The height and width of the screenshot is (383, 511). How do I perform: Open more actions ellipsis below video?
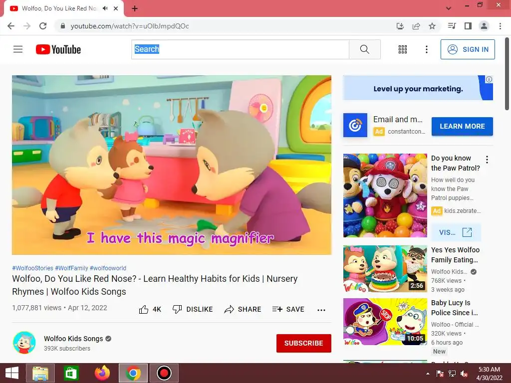click(x=321, y=310)
